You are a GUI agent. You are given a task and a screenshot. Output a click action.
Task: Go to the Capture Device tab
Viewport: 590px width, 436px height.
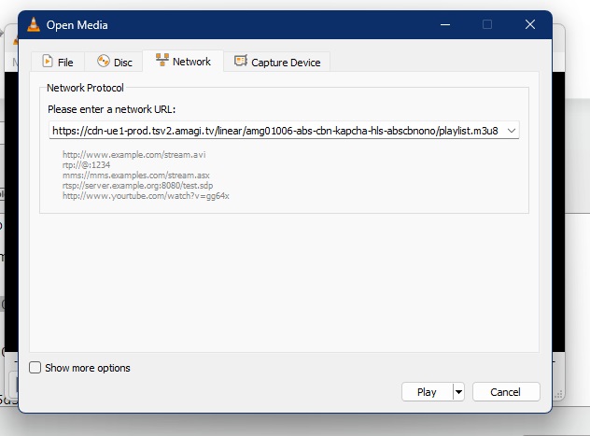click(285, 63)
